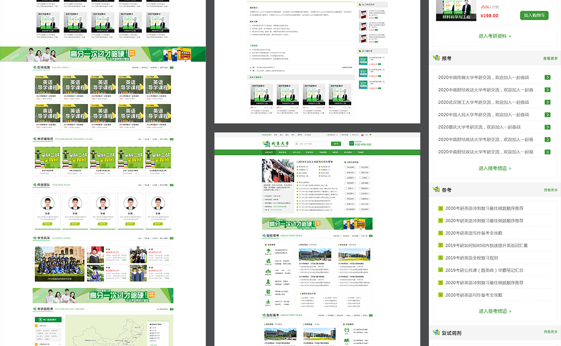The width and height of the screenshot is (561, 346).
Task: Click the leaf icon beside 报考 heading
Action: 436,58
